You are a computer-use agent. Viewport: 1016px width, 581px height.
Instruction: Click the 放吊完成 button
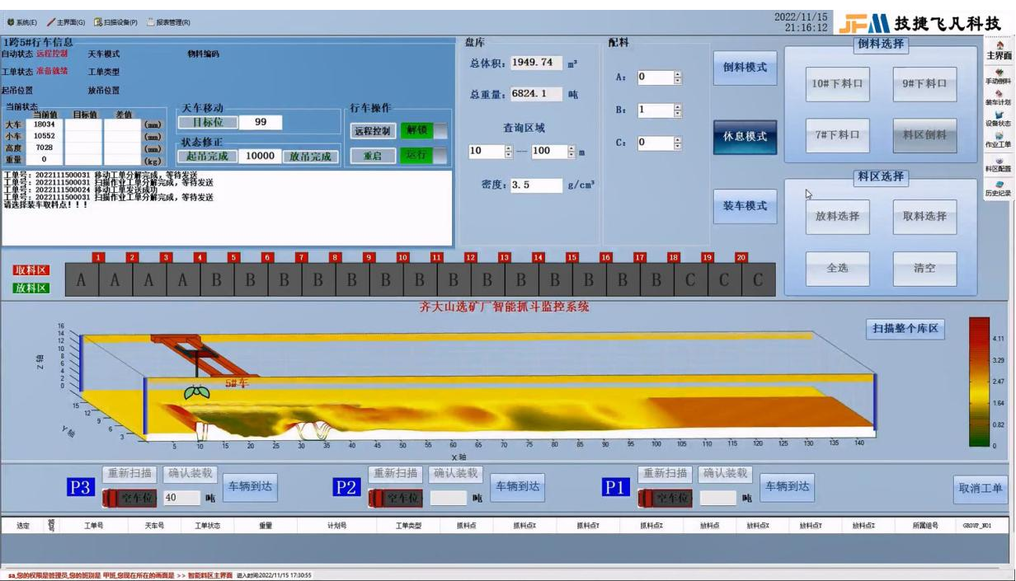tap(310, 156)
